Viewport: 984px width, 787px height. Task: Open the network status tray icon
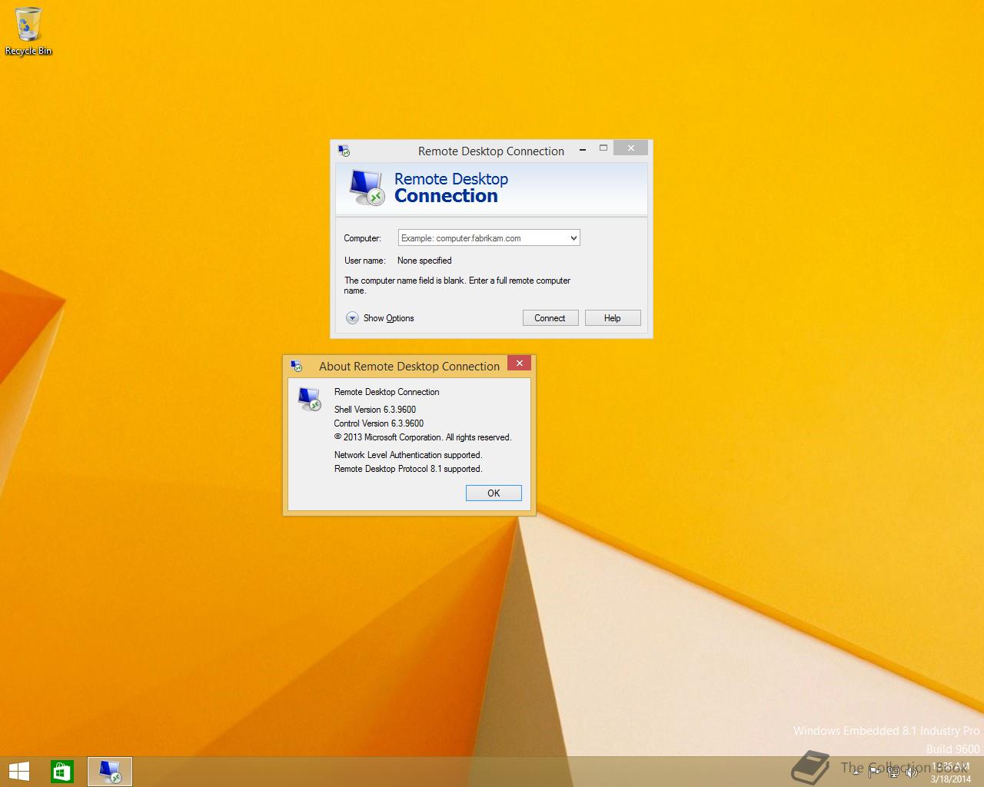894,772
